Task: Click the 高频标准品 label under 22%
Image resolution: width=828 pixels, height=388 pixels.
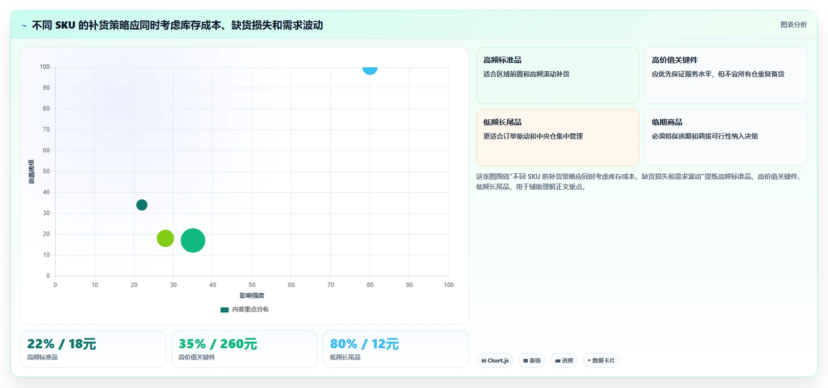Action: click(42, 357)
